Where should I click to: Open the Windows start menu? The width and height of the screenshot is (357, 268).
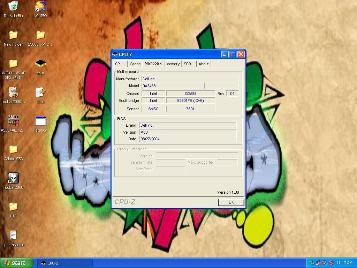(16, 263)
